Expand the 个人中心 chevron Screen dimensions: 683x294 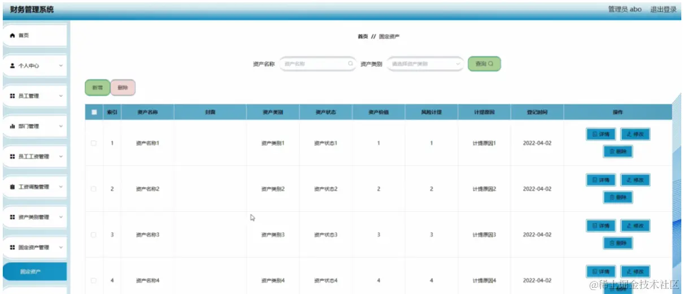61,66
